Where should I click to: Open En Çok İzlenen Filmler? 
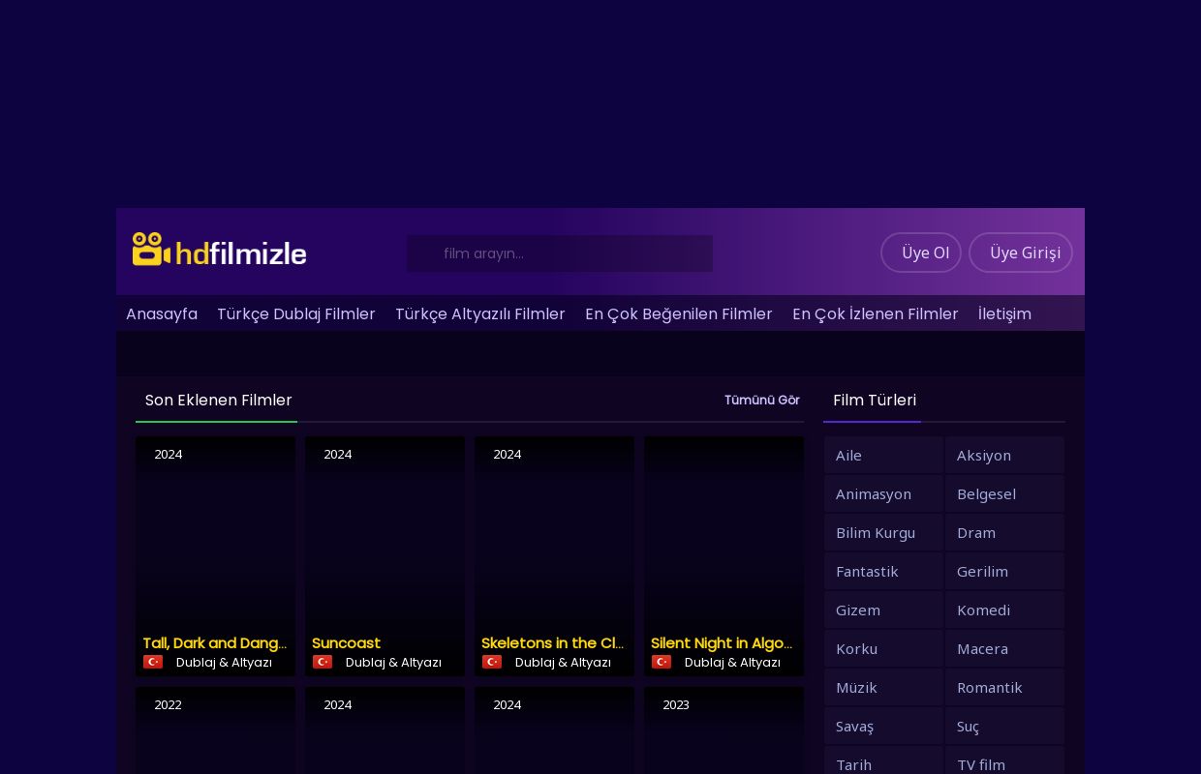pyautogui.click(x=876, y=313)
